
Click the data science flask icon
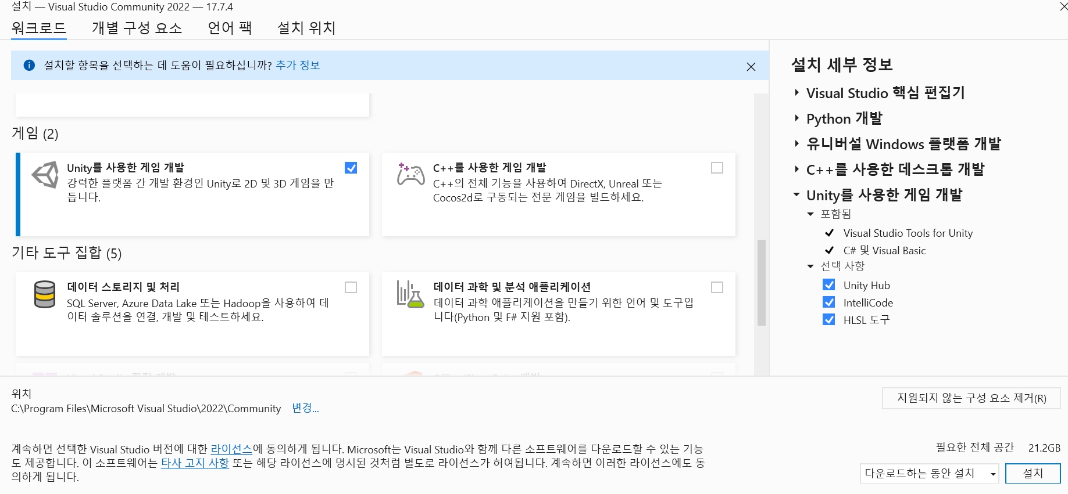(x=410, y=294)
